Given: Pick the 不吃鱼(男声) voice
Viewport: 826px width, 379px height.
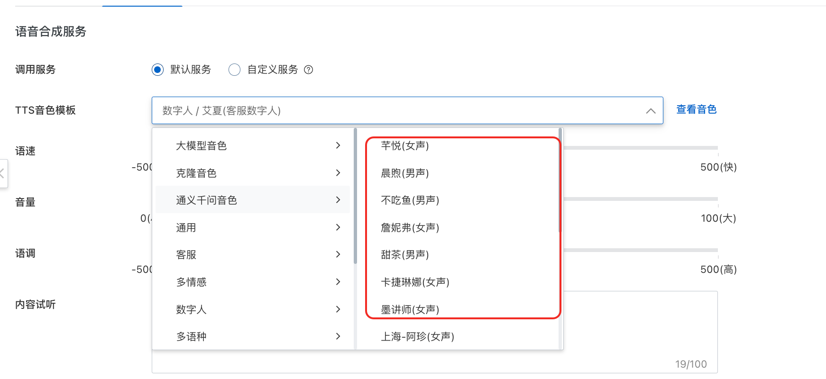Looking at the screenshot, I should click(x=410, y=200).
